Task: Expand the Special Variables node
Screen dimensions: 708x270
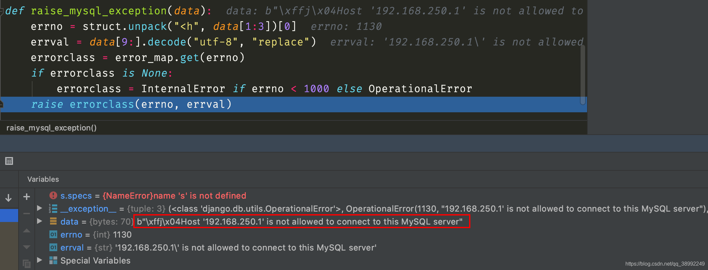Action: click(x=39, y=260)
